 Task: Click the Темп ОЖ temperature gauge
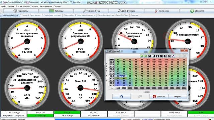click(x=80, y=88)
